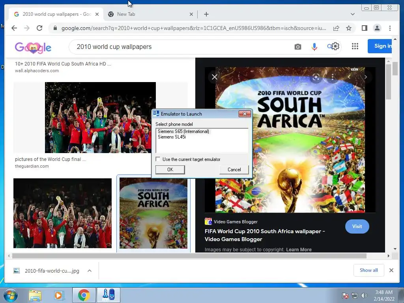The image size is (404, 303).
Task: Bookmark this page with the star
Action: click(349, 28)
